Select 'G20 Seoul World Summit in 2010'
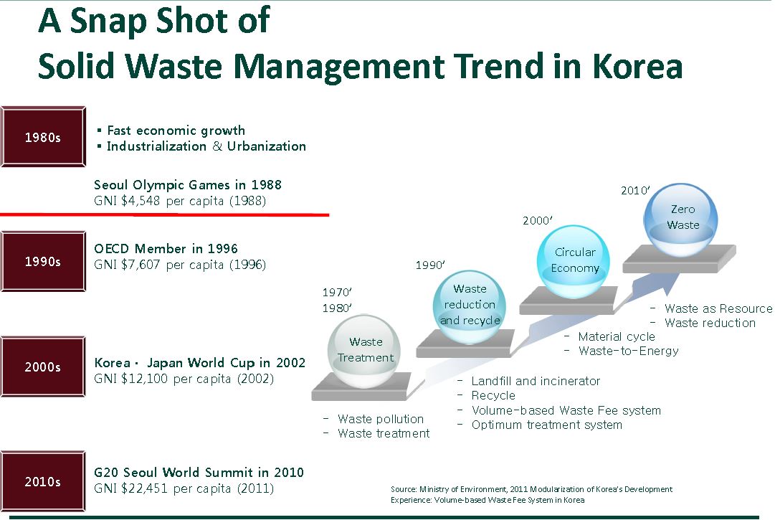775x520 pixels. point(199,473)
